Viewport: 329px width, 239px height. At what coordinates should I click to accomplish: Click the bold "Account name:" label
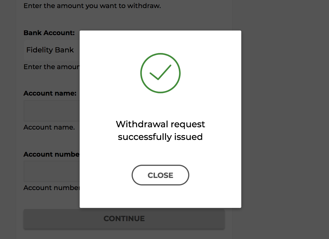50,93
